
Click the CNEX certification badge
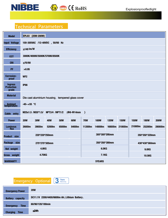click(63, 8)
